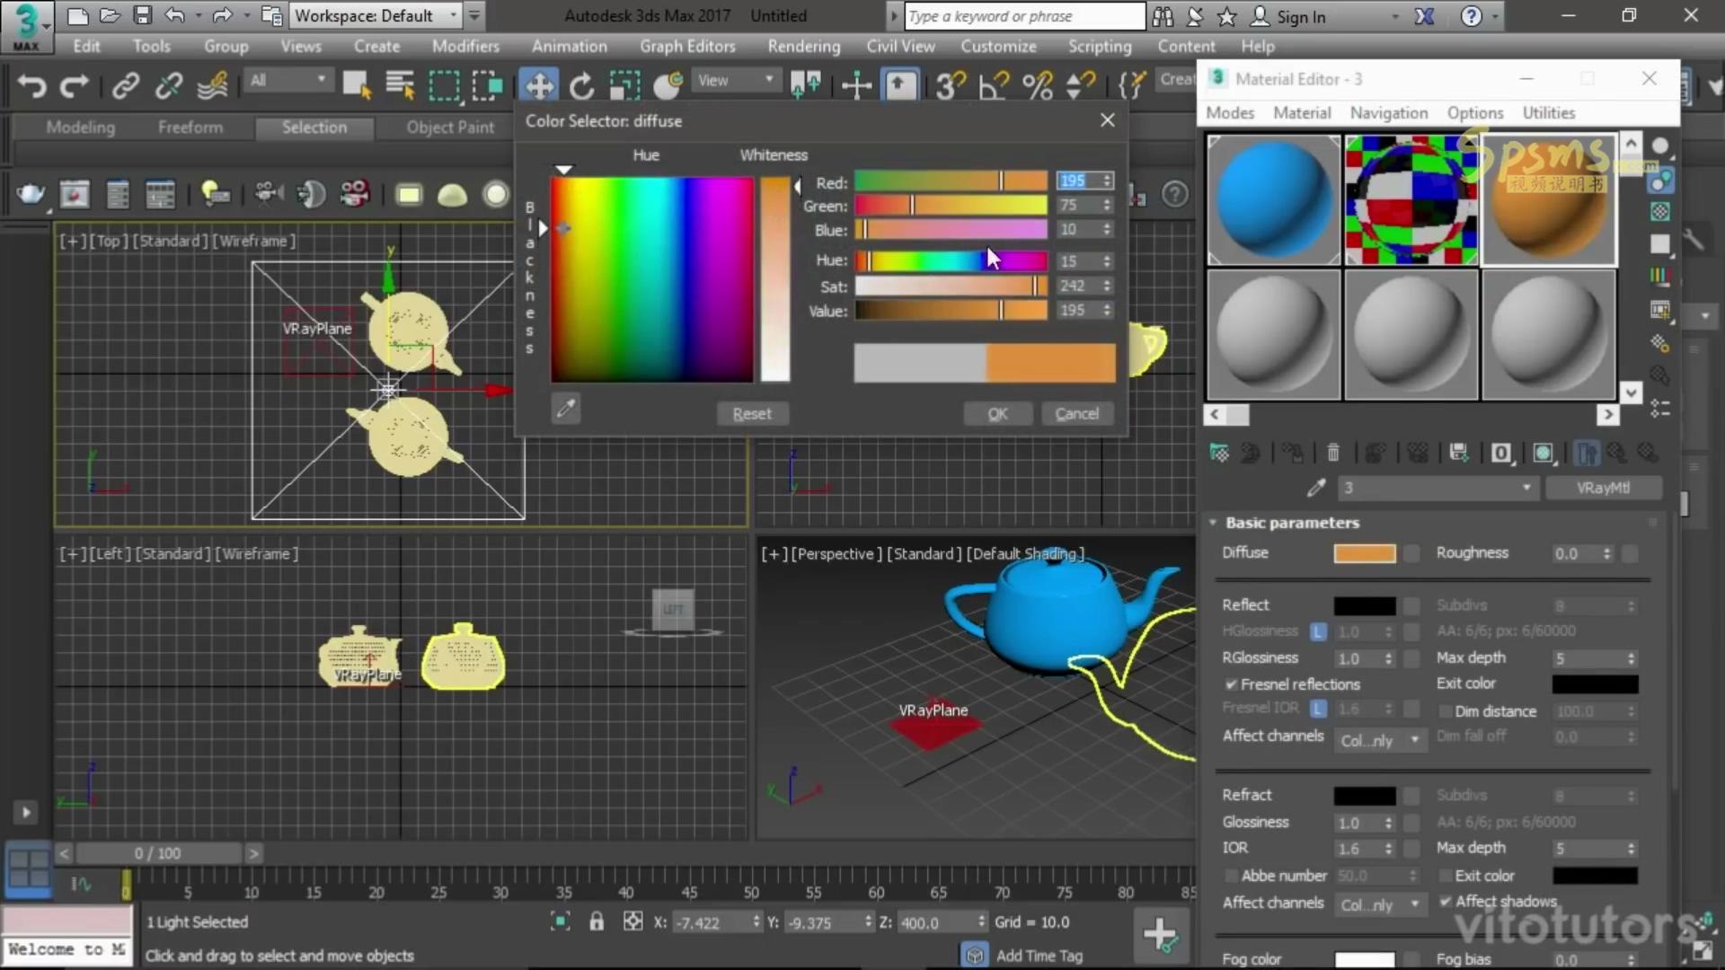Click the Reset Map/Mtl trash icon
The height and width of the screenshot is (970, 1725).
pyautogui.click(x=1333, y=453)
